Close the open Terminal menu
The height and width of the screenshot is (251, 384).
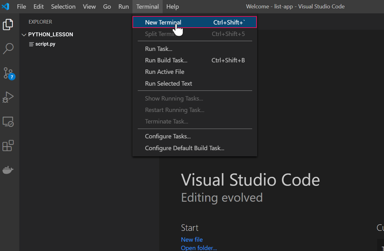[147, 7]
